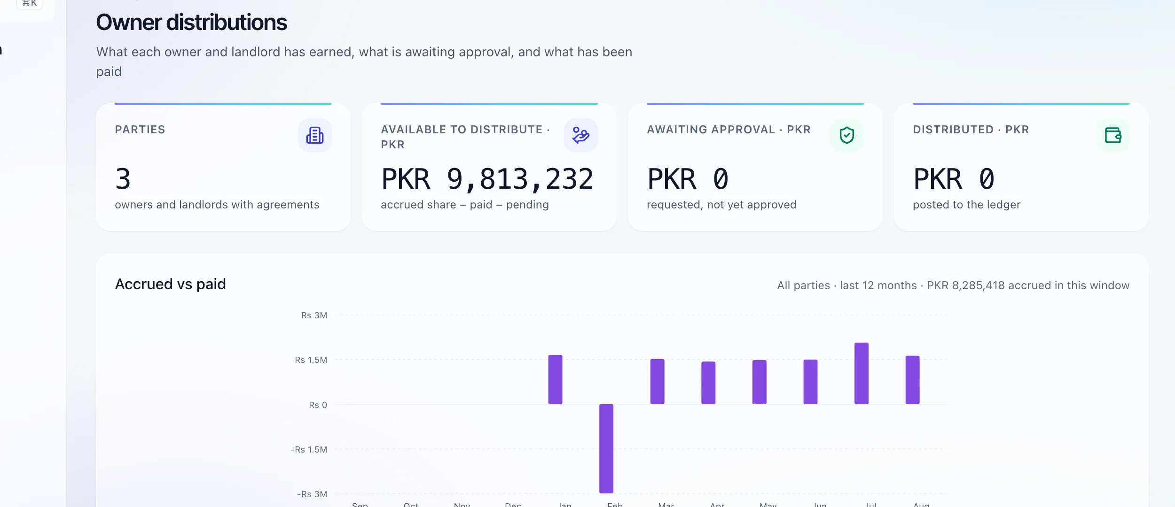
Task: Click 'requested, not yet approved' caption
Action: [x=721, y=205]
